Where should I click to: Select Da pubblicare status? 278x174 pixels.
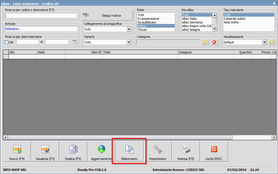(156, 22)
